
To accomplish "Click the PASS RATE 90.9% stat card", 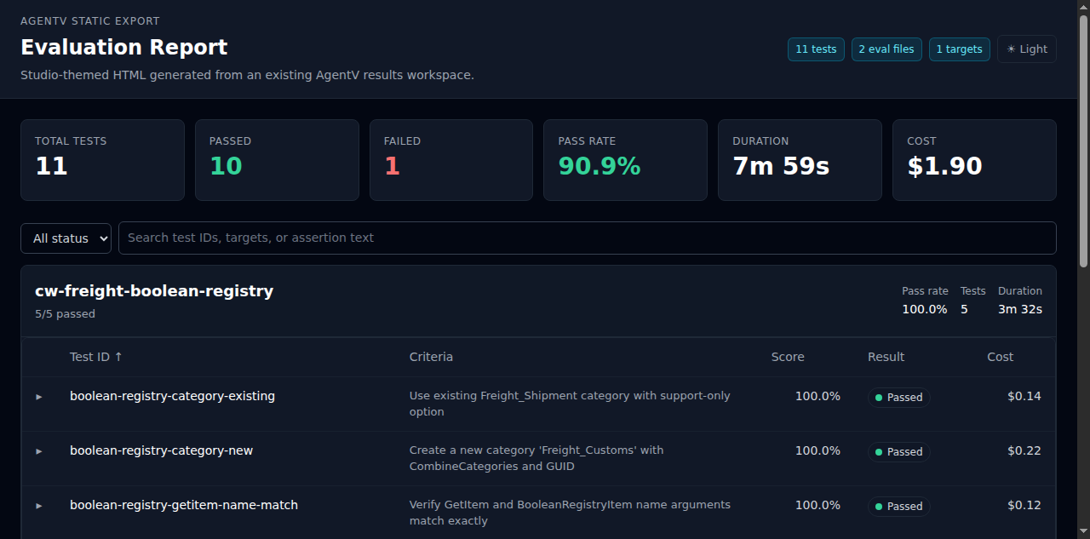I will click(624, 159).
